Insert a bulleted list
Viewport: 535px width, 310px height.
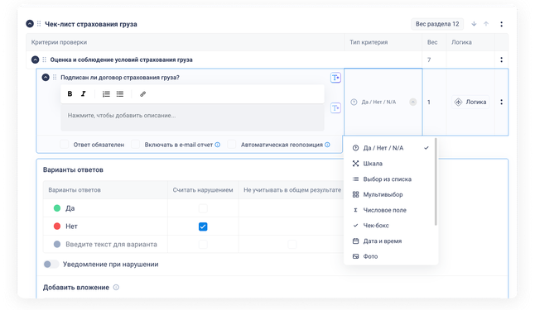coord(120,93)
